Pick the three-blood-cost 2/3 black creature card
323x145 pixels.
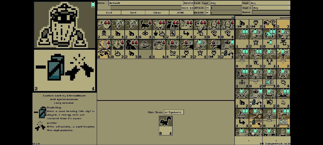pyautogui.click(x=131, y=49)
